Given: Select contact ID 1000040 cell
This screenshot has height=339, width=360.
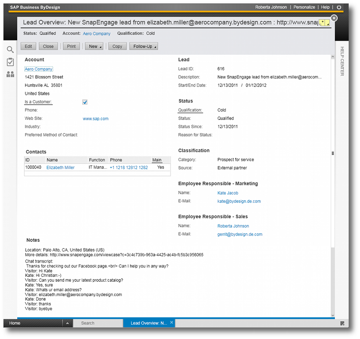Looking at the screenshot, I should tap(34, 167).
